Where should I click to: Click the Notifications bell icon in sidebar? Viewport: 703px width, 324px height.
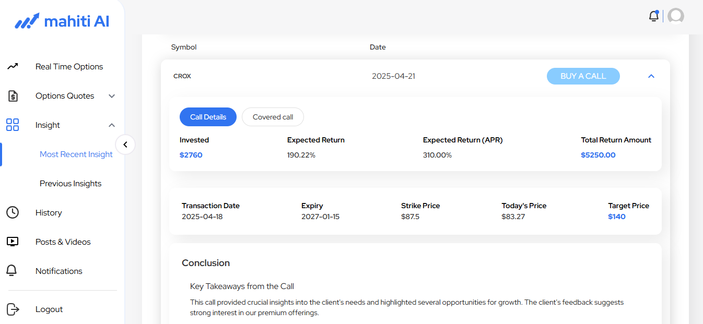[x=11, y=271]
